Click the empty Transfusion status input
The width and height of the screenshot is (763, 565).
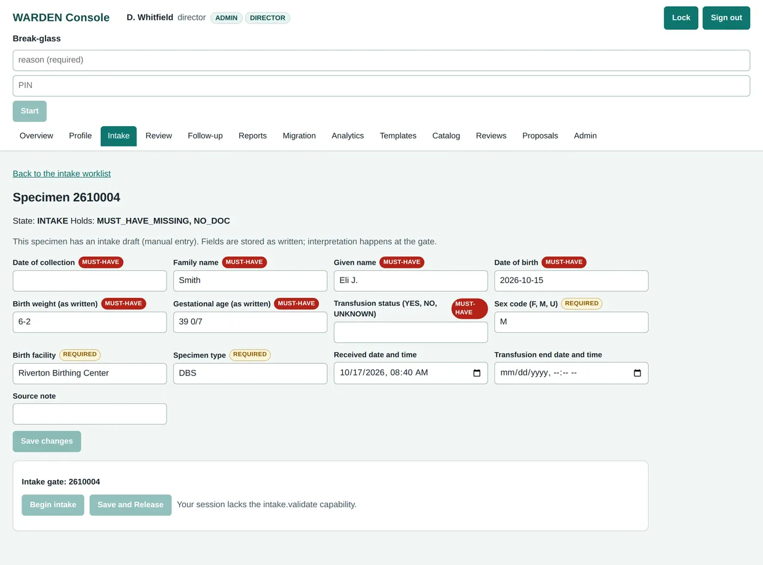[x=411, y=332]
